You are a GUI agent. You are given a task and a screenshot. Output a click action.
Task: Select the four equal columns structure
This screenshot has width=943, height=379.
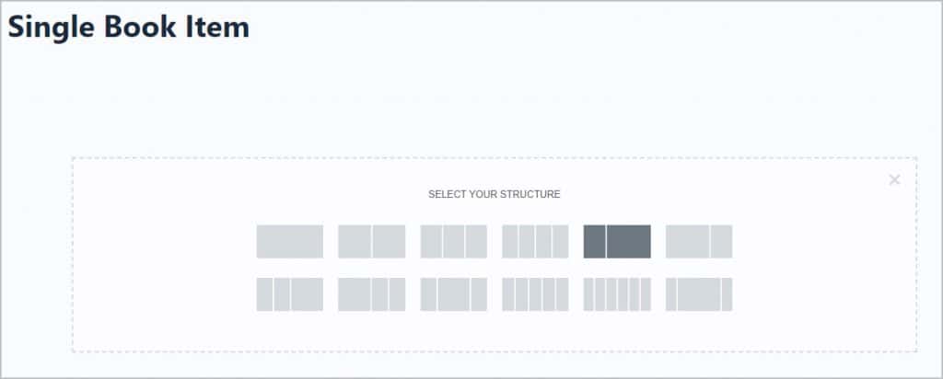tap(535, 241)
